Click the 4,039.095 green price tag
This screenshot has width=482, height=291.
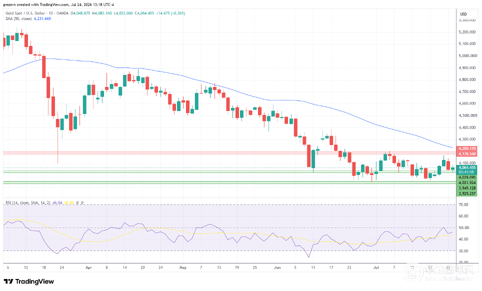click(x=467, y=177)
